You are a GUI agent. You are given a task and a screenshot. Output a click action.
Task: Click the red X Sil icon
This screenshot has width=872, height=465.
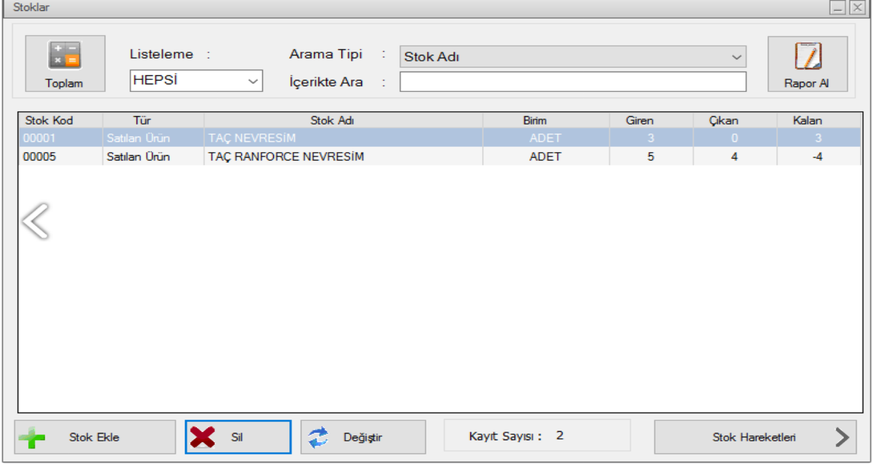pos(202,438)
